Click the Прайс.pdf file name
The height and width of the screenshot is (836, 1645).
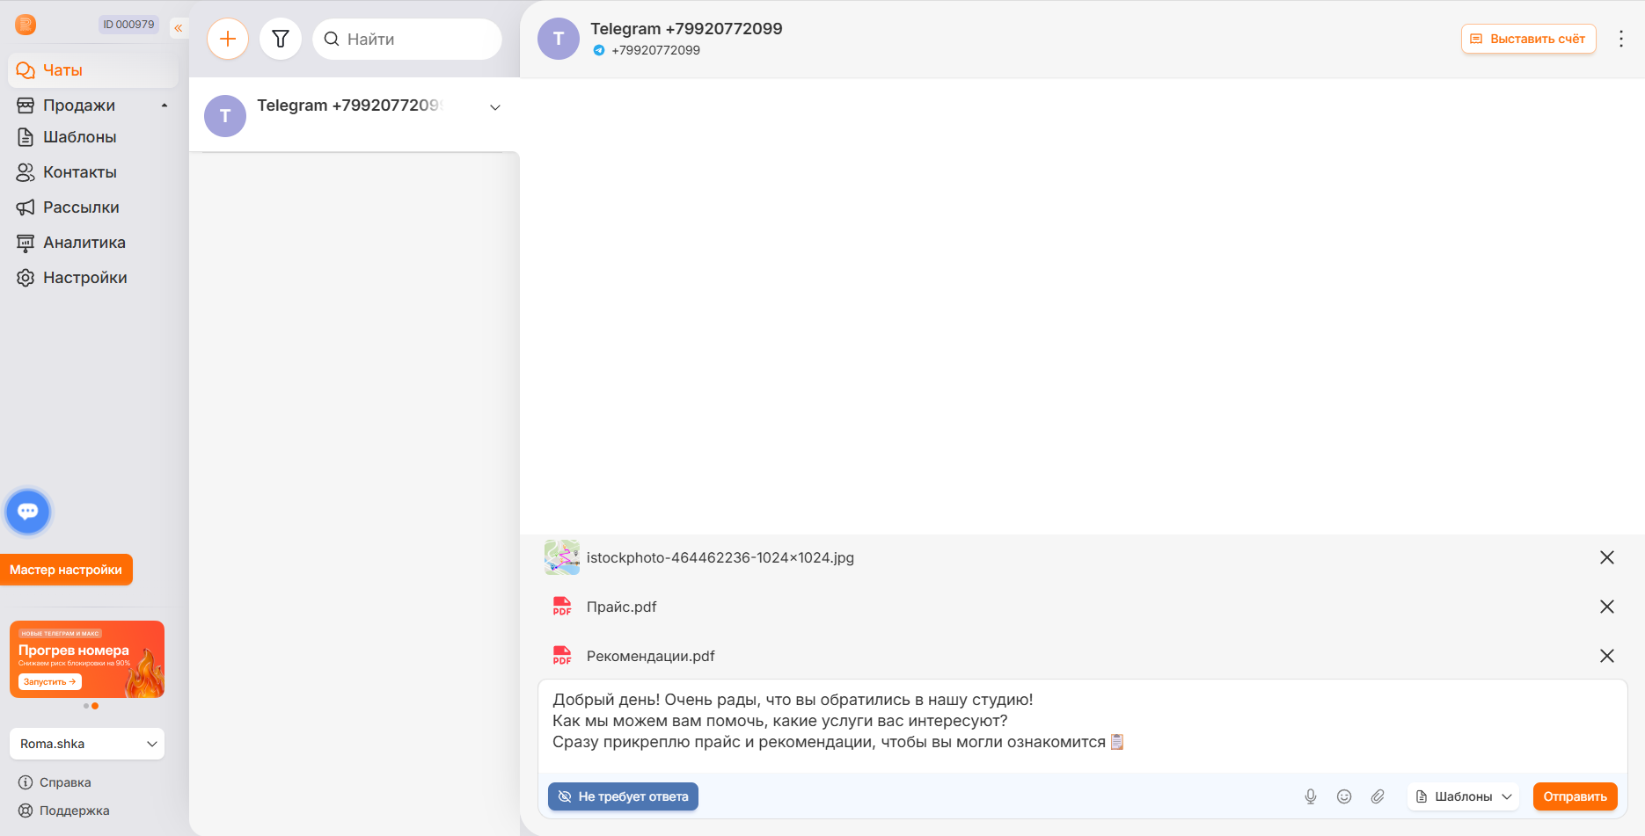coord(622,607)
